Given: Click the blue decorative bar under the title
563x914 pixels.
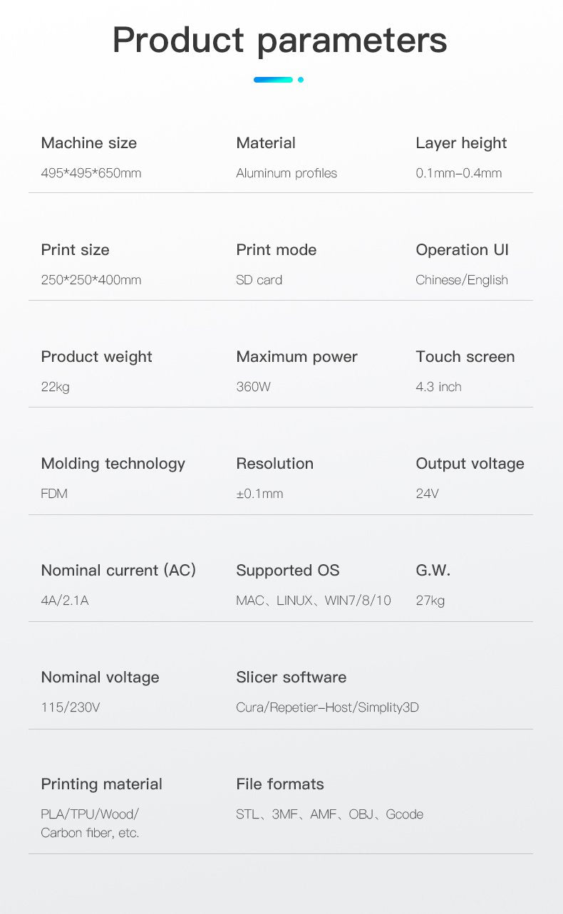Looking at the screenshot, I should tap(273, 80).
